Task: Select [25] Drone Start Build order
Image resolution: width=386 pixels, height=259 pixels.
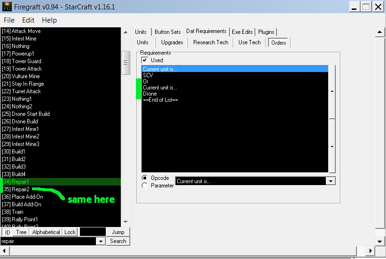Action: pos(61,114)
